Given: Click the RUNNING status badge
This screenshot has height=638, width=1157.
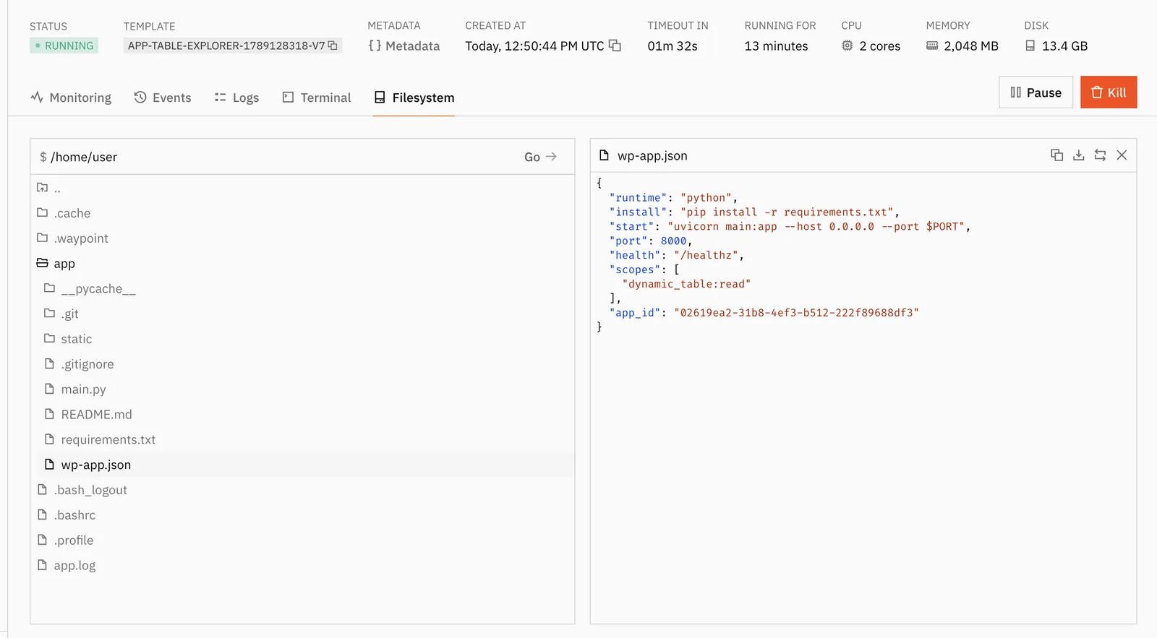Looking at the screenshot, I should [64, 46].
